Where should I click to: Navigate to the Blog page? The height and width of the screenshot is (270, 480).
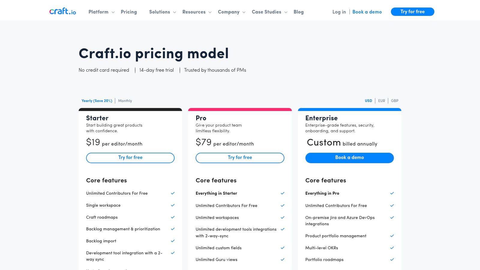(298, 12)
